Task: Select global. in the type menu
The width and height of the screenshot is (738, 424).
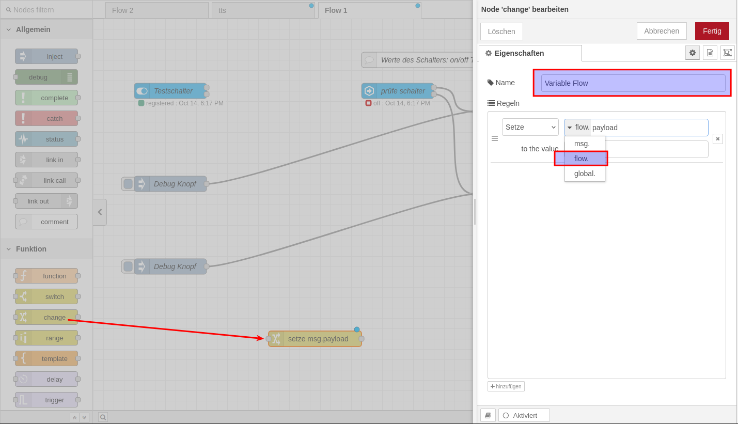Action: [585, 174]
